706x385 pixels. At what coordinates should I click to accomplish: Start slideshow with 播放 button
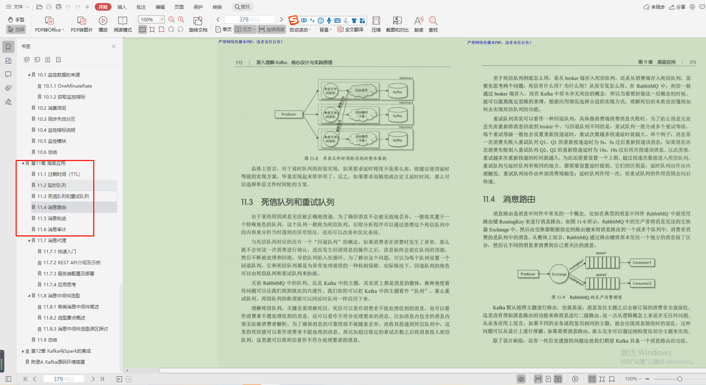(103, 24)
